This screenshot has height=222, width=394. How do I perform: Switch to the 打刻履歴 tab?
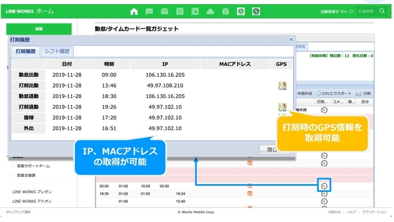point(26,52)
